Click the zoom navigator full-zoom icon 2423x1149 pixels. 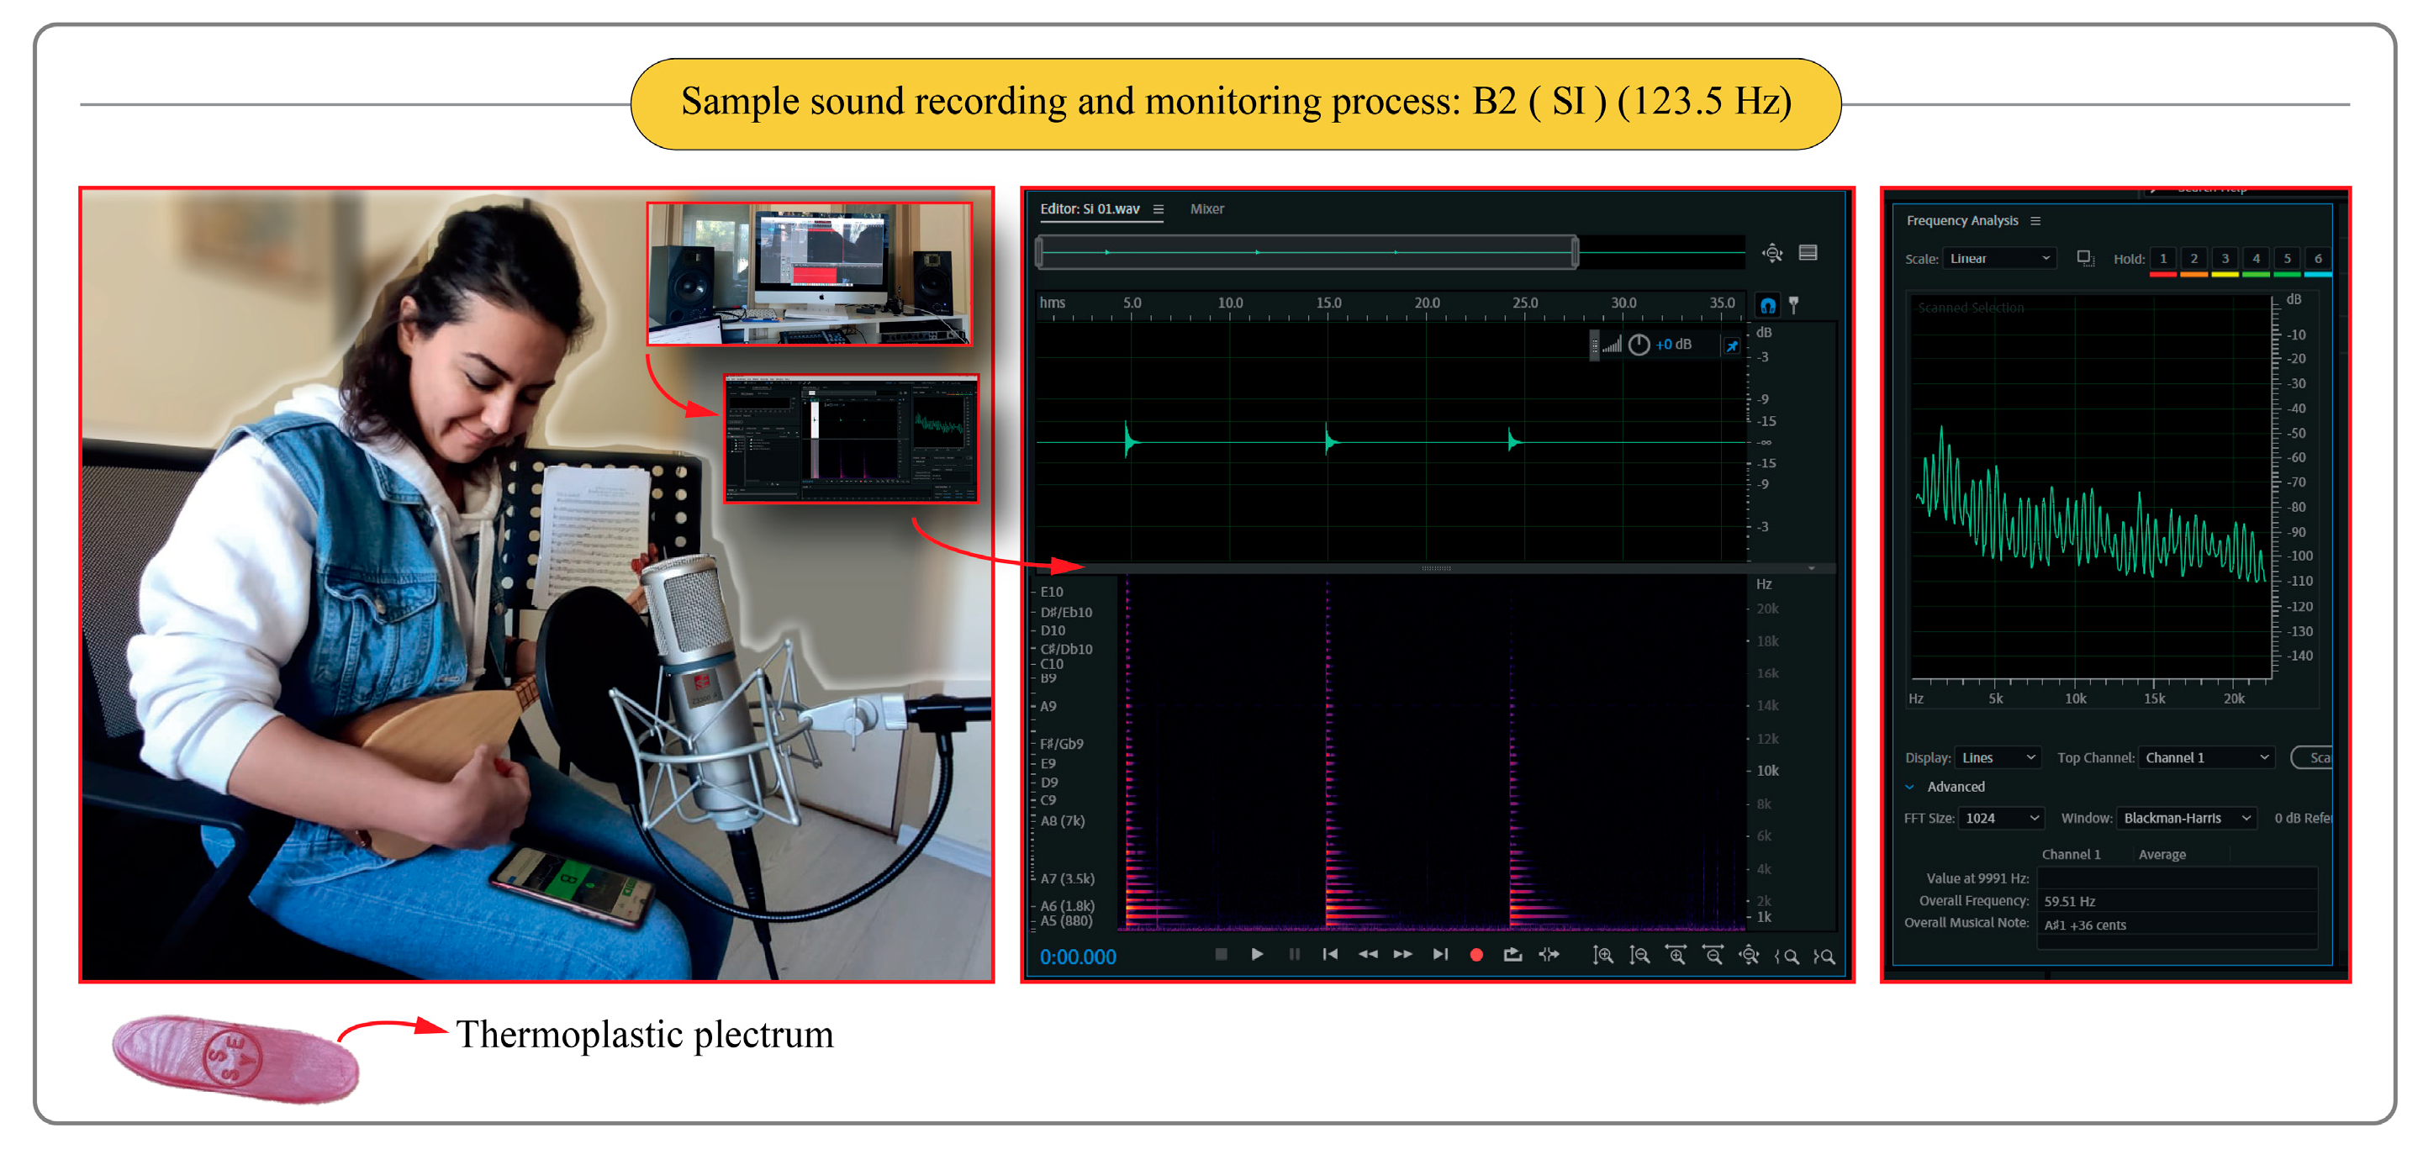pyautogui.click(x=1772, y=253)
